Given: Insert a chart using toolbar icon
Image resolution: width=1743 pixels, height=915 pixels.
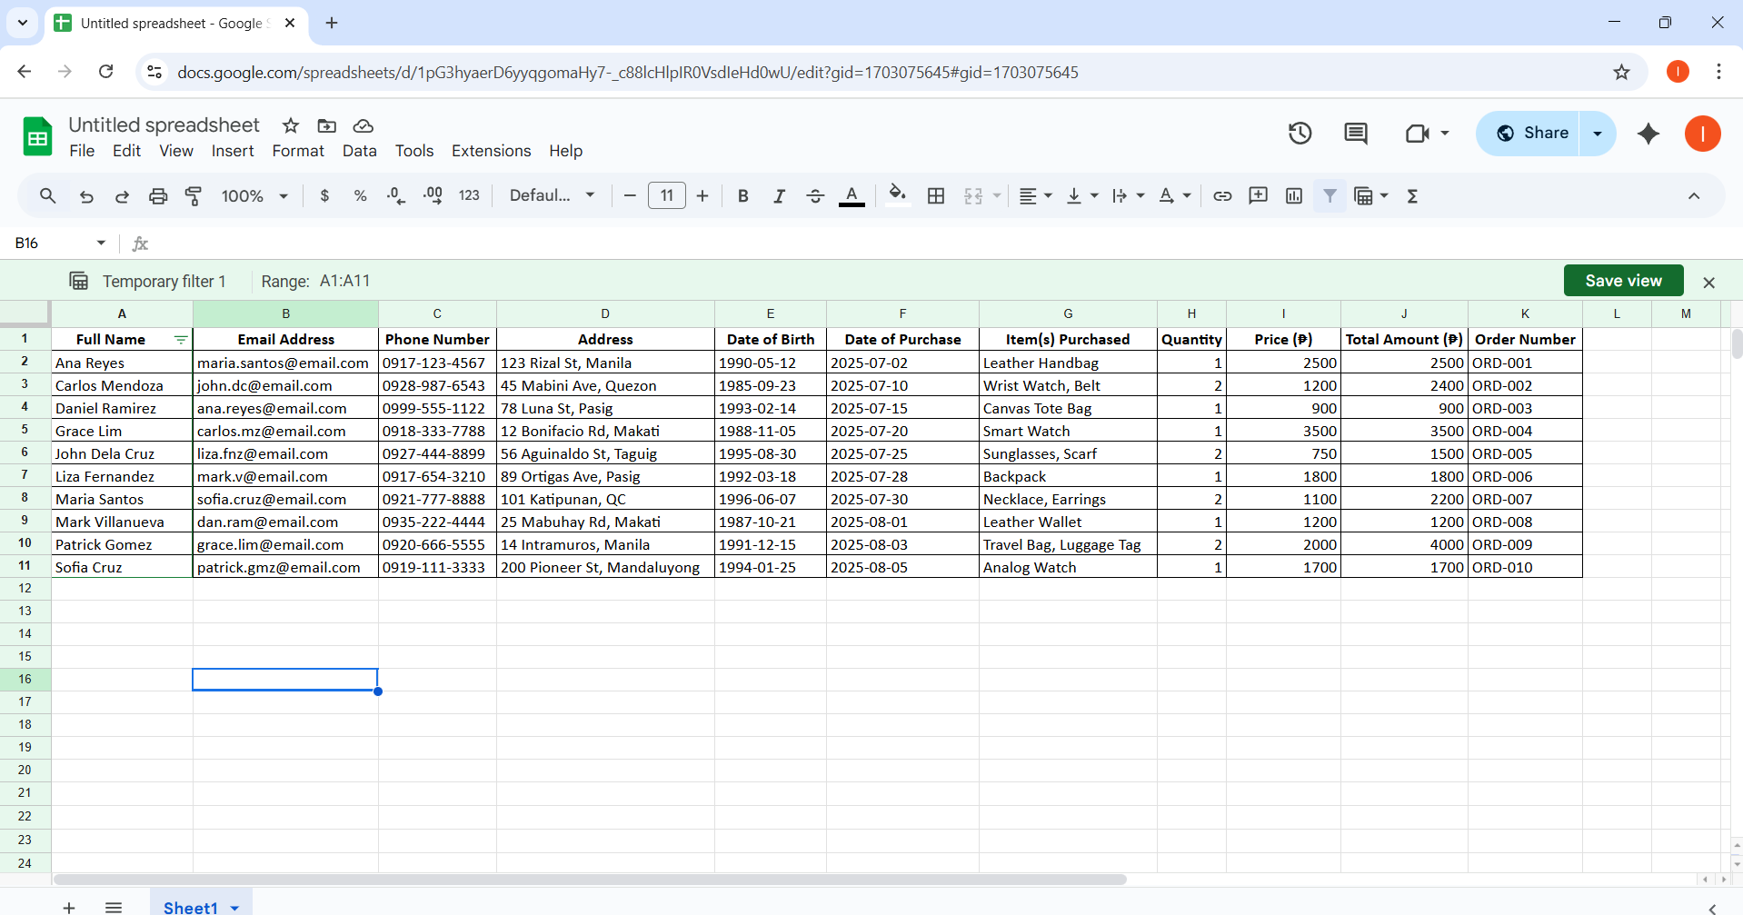Looking at the screenshot, I should 1294,196.
